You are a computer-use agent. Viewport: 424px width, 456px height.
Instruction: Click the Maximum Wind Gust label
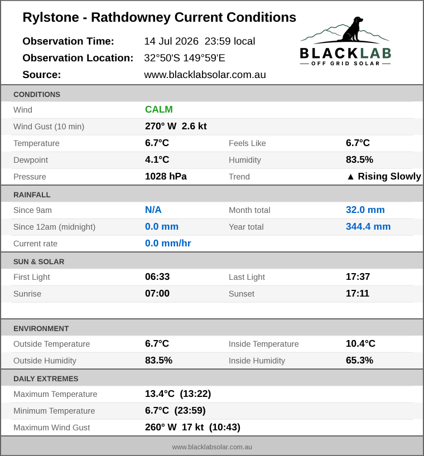52,428
